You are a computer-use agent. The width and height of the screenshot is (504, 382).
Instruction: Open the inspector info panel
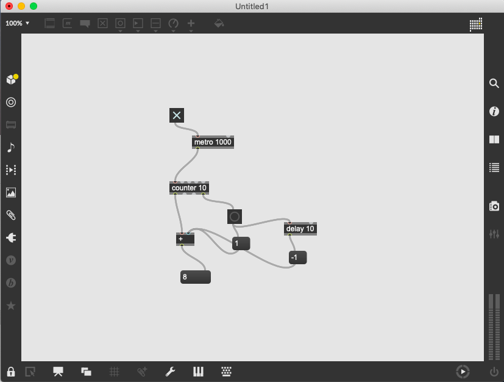(494, 111)
